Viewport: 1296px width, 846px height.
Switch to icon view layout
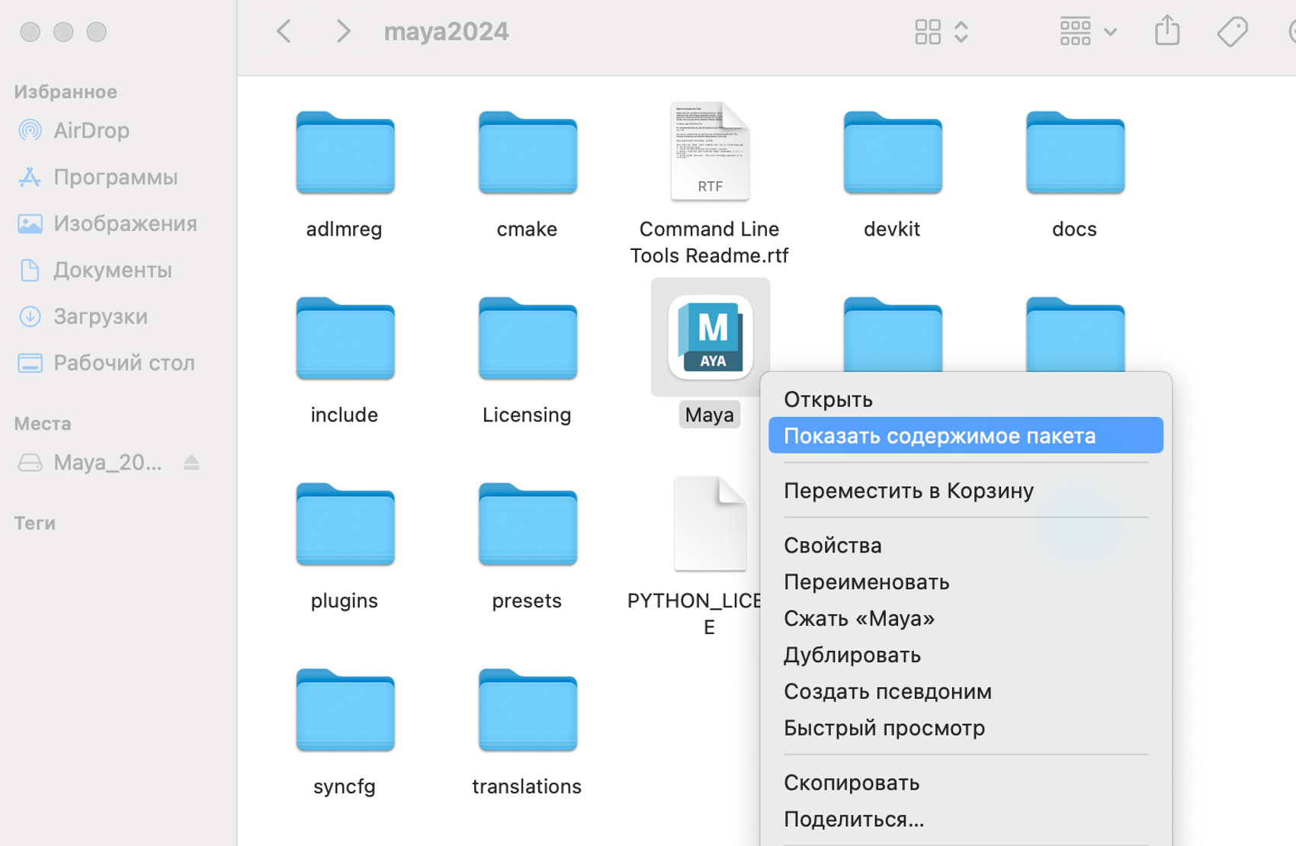coord(927,30)
